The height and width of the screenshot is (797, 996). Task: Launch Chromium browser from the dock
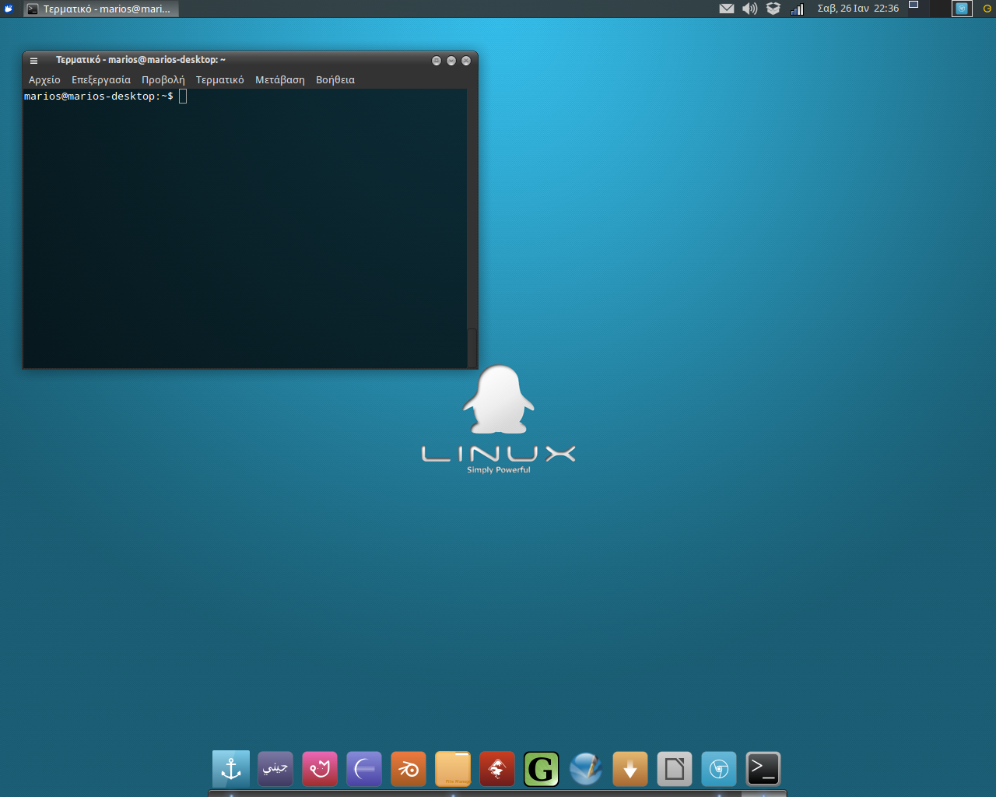[719, 769]
